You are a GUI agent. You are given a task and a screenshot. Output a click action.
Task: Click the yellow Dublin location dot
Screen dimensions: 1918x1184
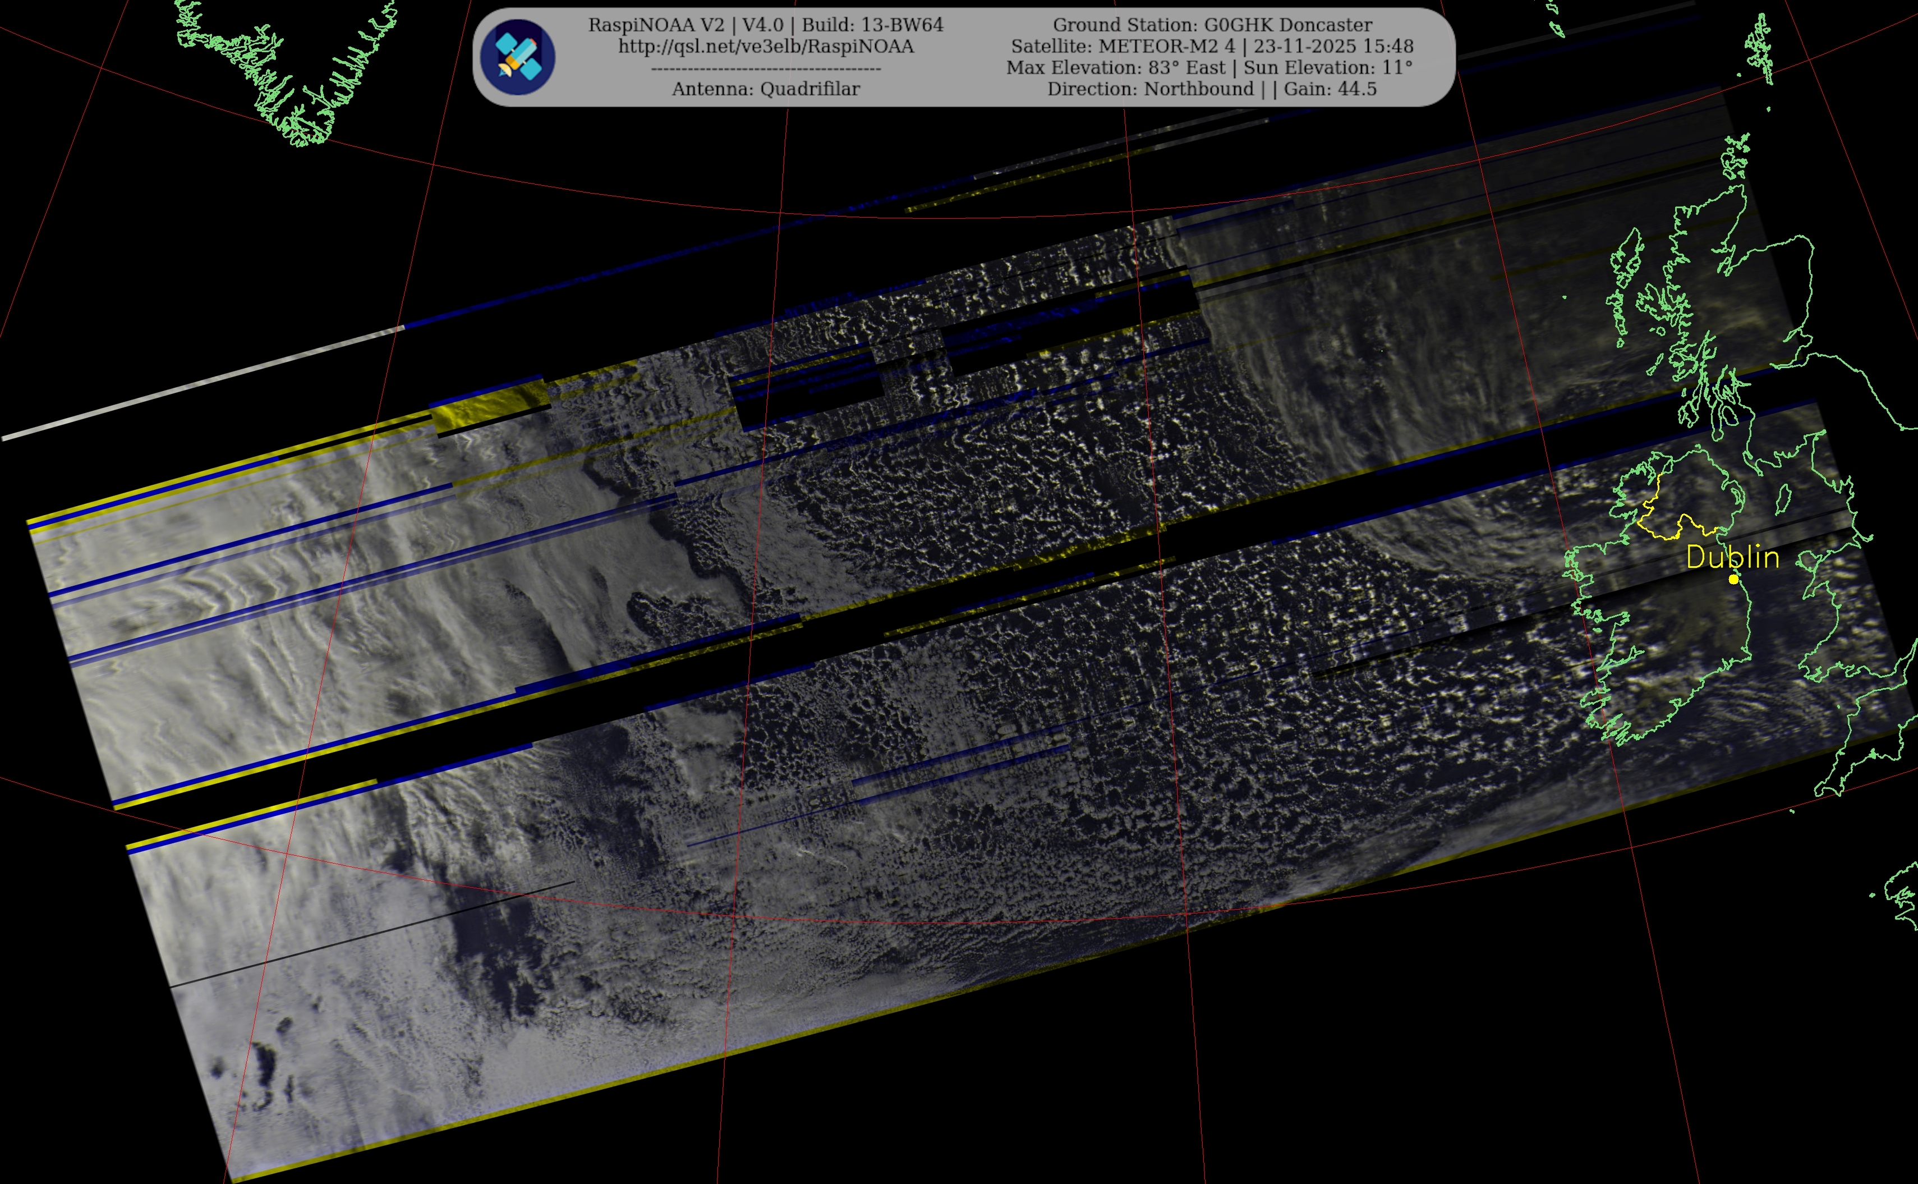tap(1733, 579)
